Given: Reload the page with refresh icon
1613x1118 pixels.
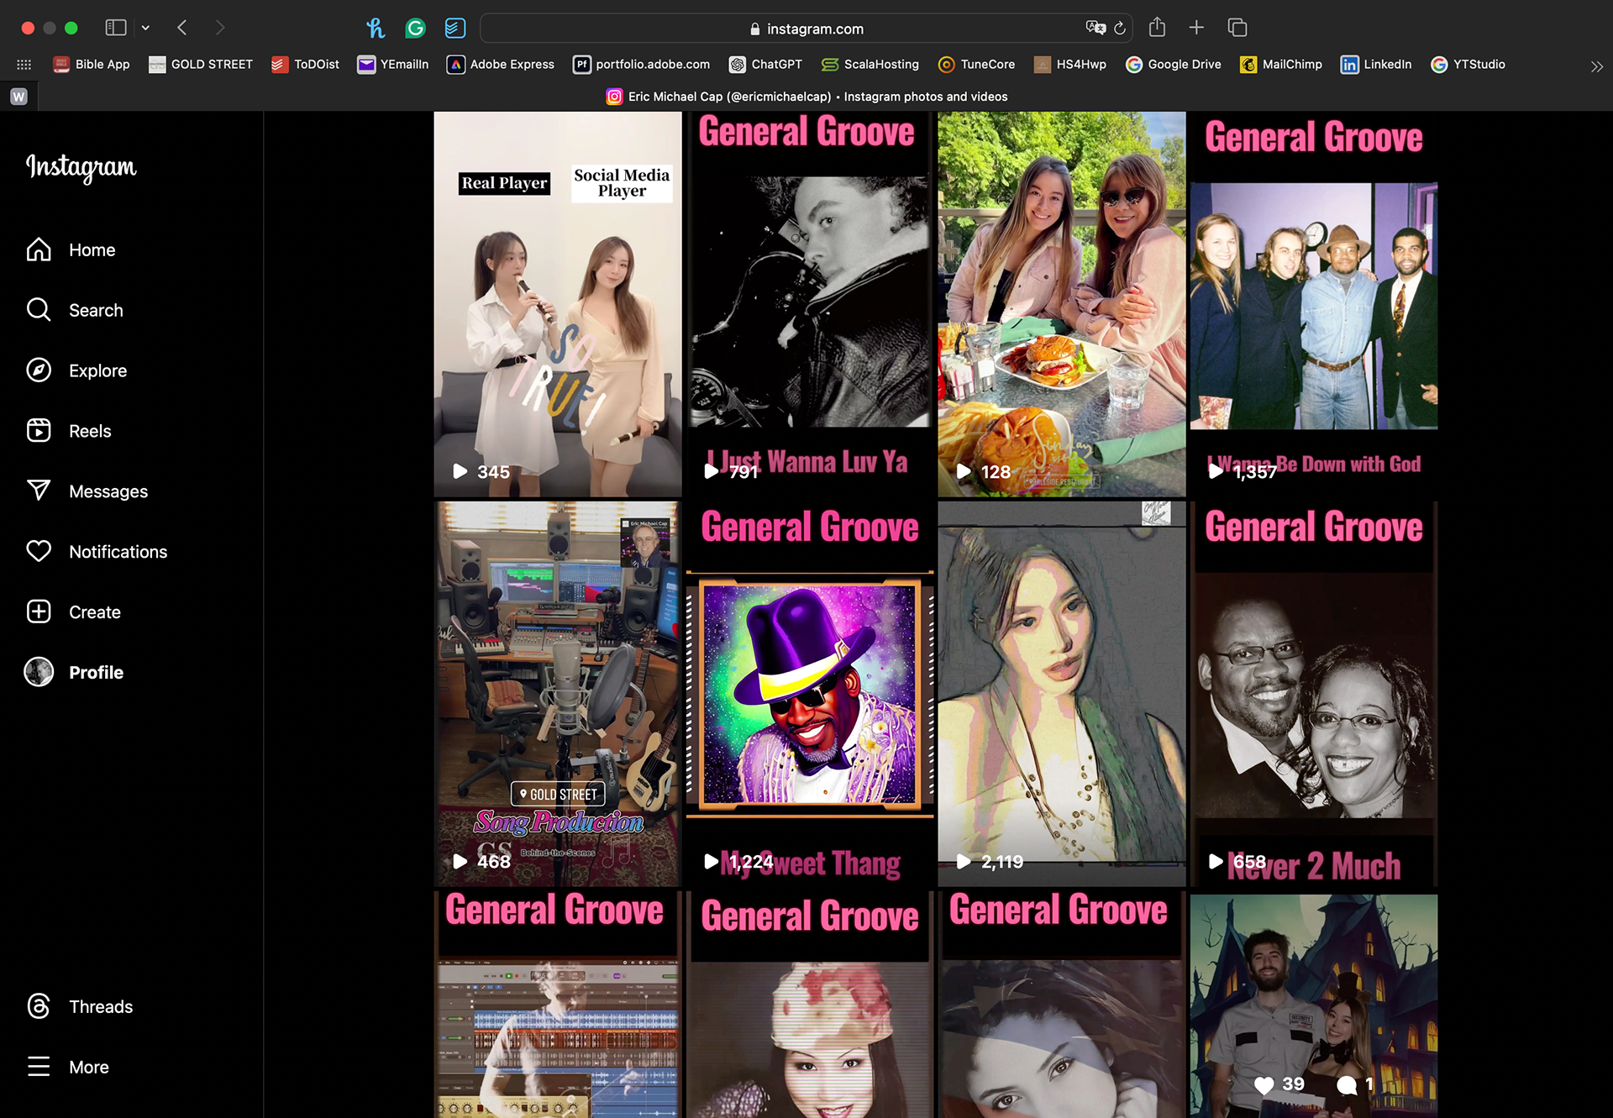Looking at the screenshot, I should [1120, 28].
